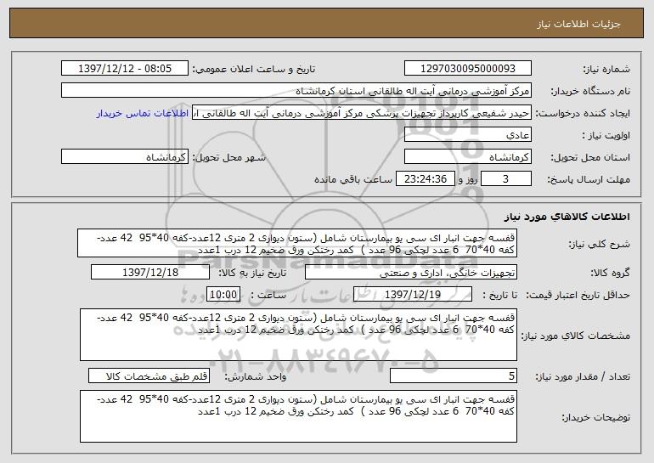Click the ایجاد کننده درخواست field
Viewport: 654px width, 463px height.
click(x=362, y=113)
